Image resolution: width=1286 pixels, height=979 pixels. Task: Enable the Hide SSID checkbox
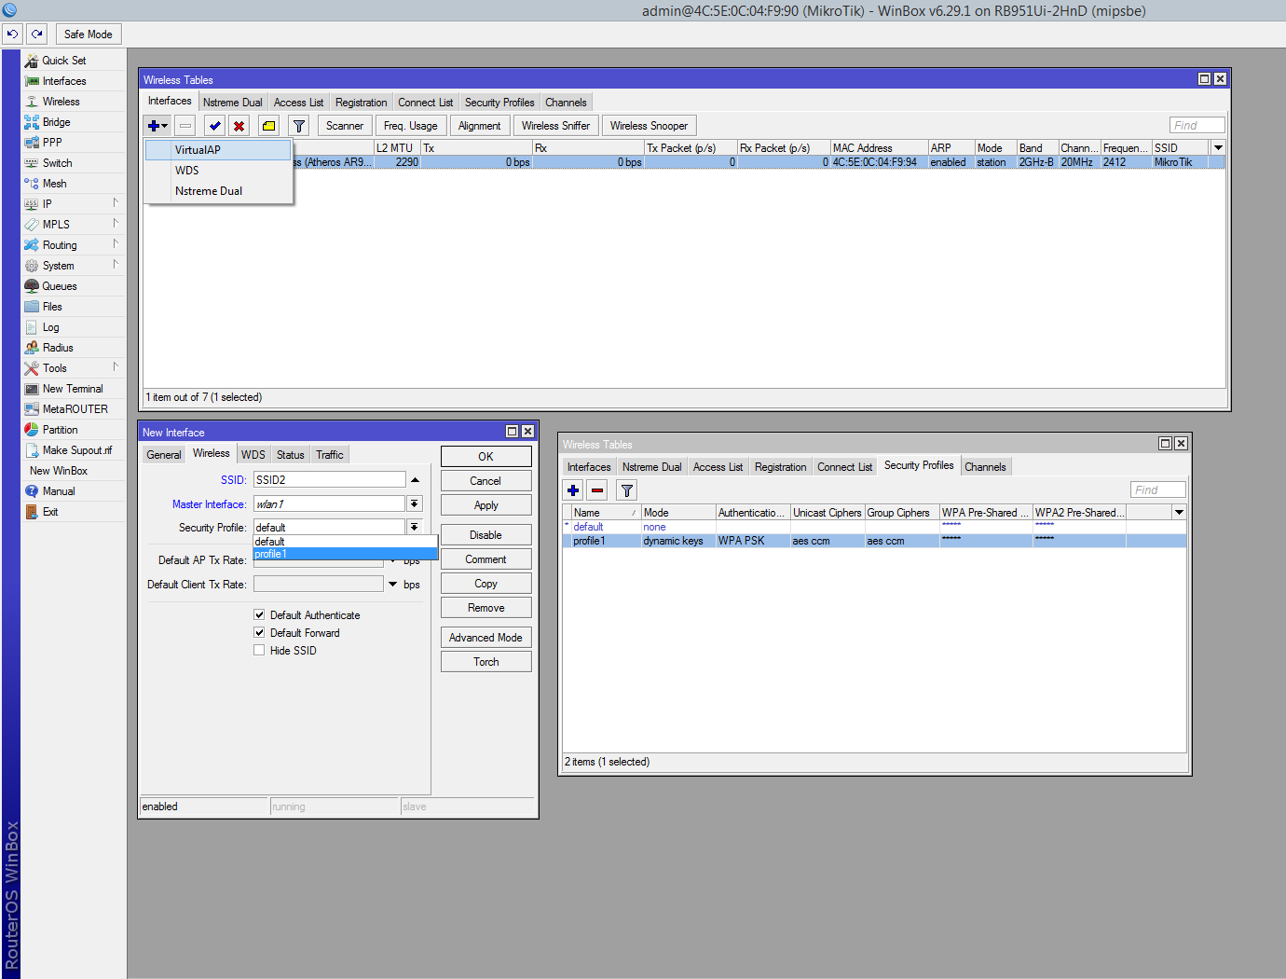(x=259, y=650)
